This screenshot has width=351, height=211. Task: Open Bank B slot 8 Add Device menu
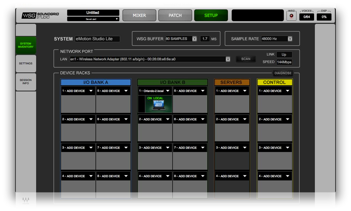[190, 176]
